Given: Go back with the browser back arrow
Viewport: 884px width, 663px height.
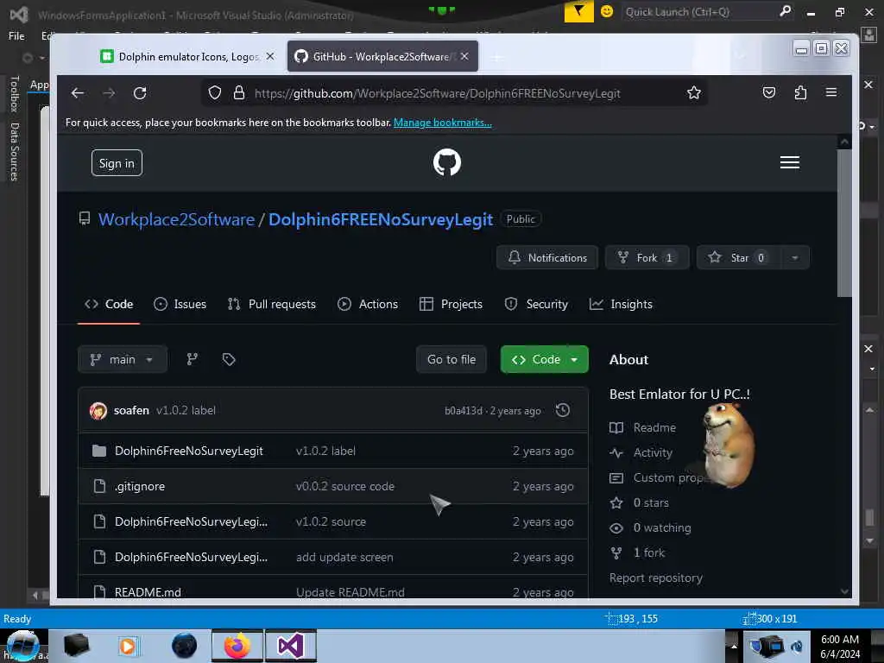Looking at the screenshot, I should [78, 93].
